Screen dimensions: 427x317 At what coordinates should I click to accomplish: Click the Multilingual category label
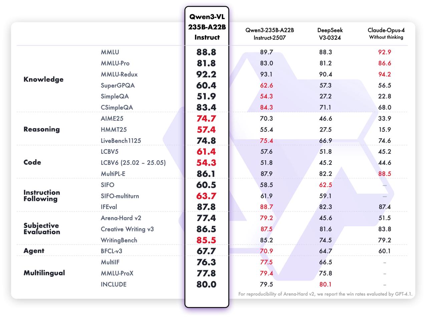(44, 273)
